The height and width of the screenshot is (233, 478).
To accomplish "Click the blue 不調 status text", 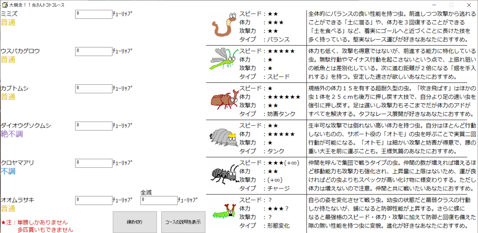I will pos(8,171).
